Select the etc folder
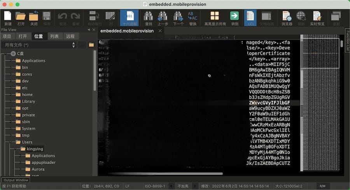This screenshot has height=190, width=350. pos(24,88)
